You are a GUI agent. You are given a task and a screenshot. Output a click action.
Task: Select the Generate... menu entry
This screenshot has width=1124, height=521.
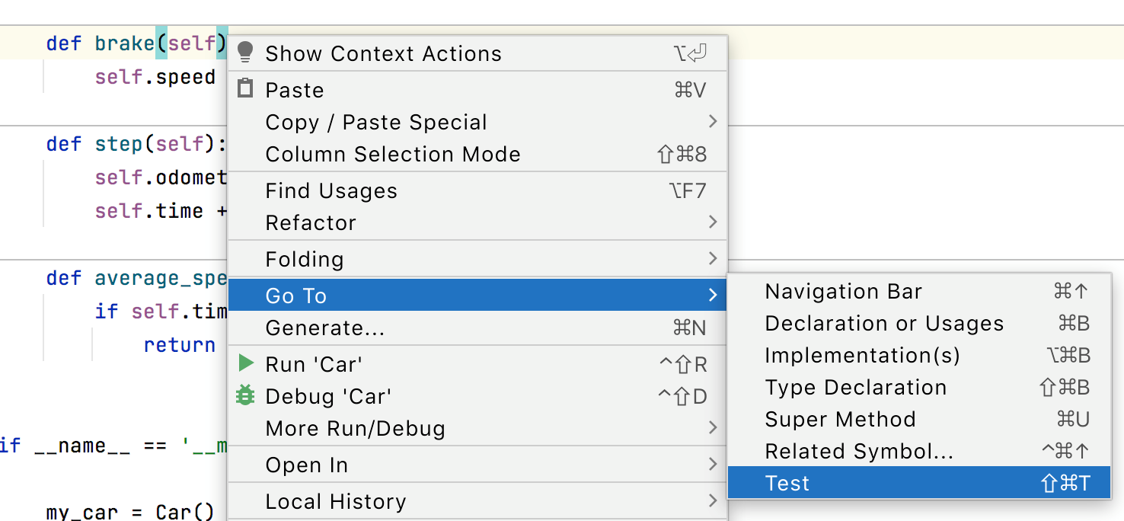coord(324,328)
